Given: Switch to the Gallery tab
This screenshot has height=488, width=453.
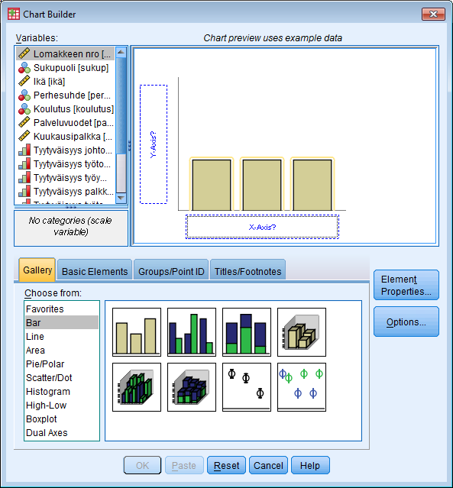Looking at the screenshot, I should click(37, 270).
